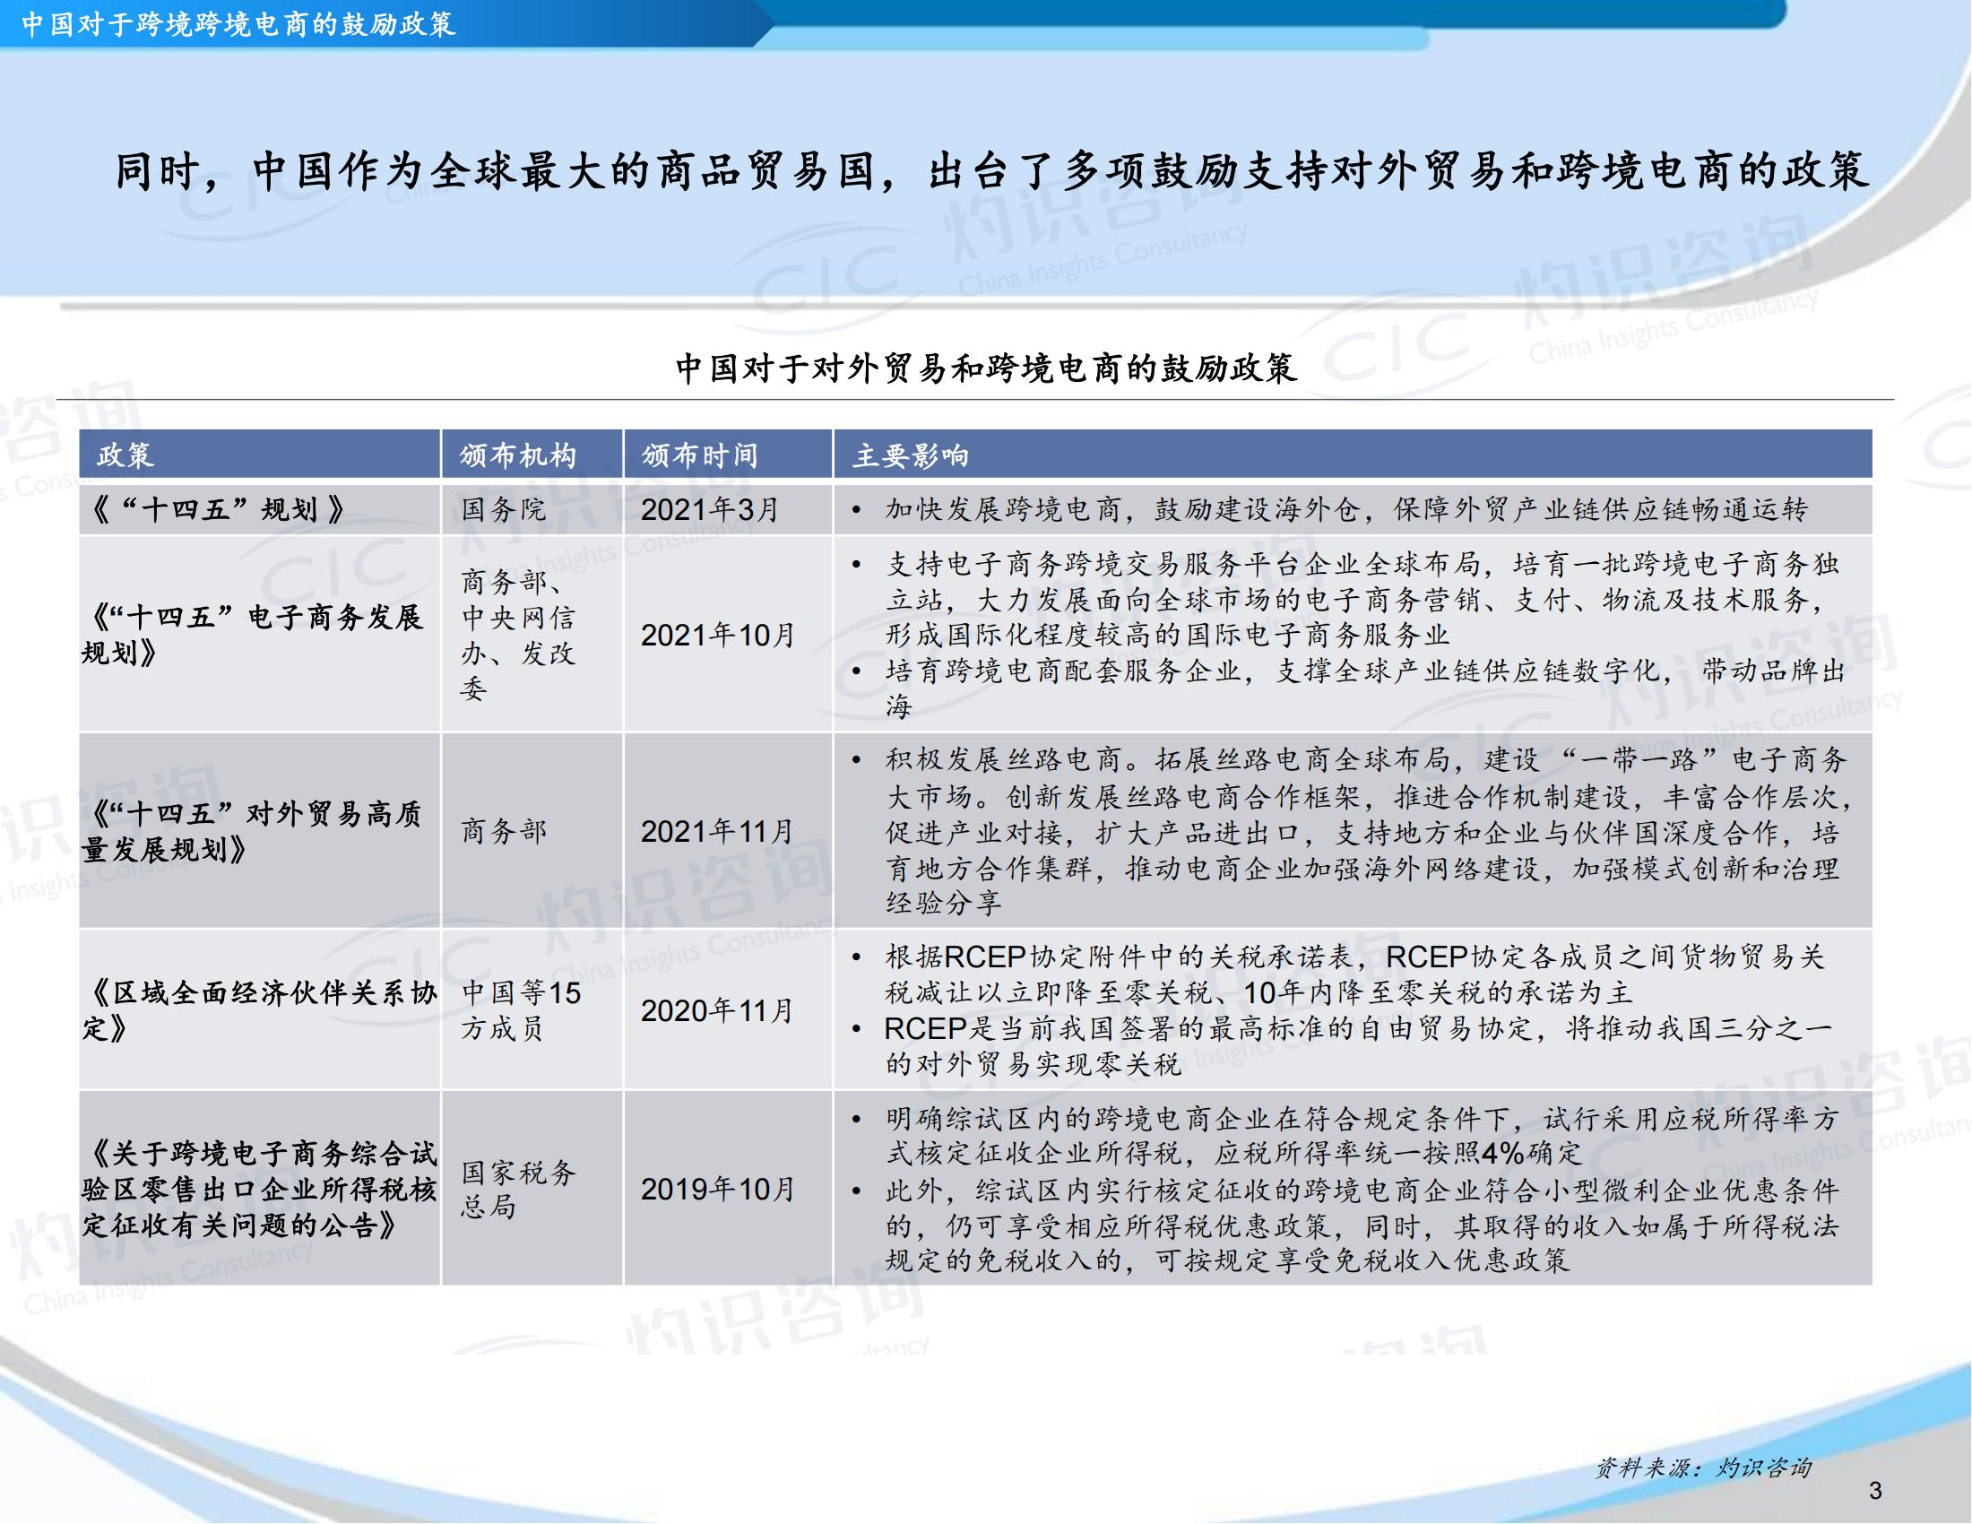
Task: Click the bullet RCEP是当前我国签署的最高标准的自由贸易协定
Action: (x=1358, y=1045)
